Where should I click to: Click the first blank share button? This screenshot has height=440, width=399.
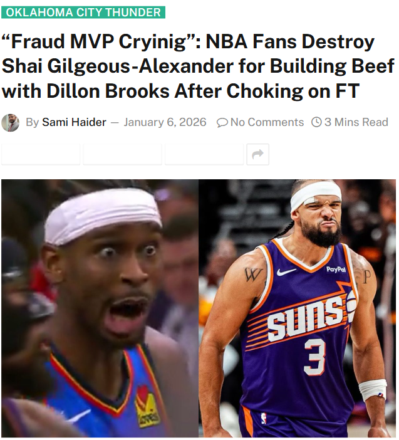pyautogui.click(x=41, y=154)
